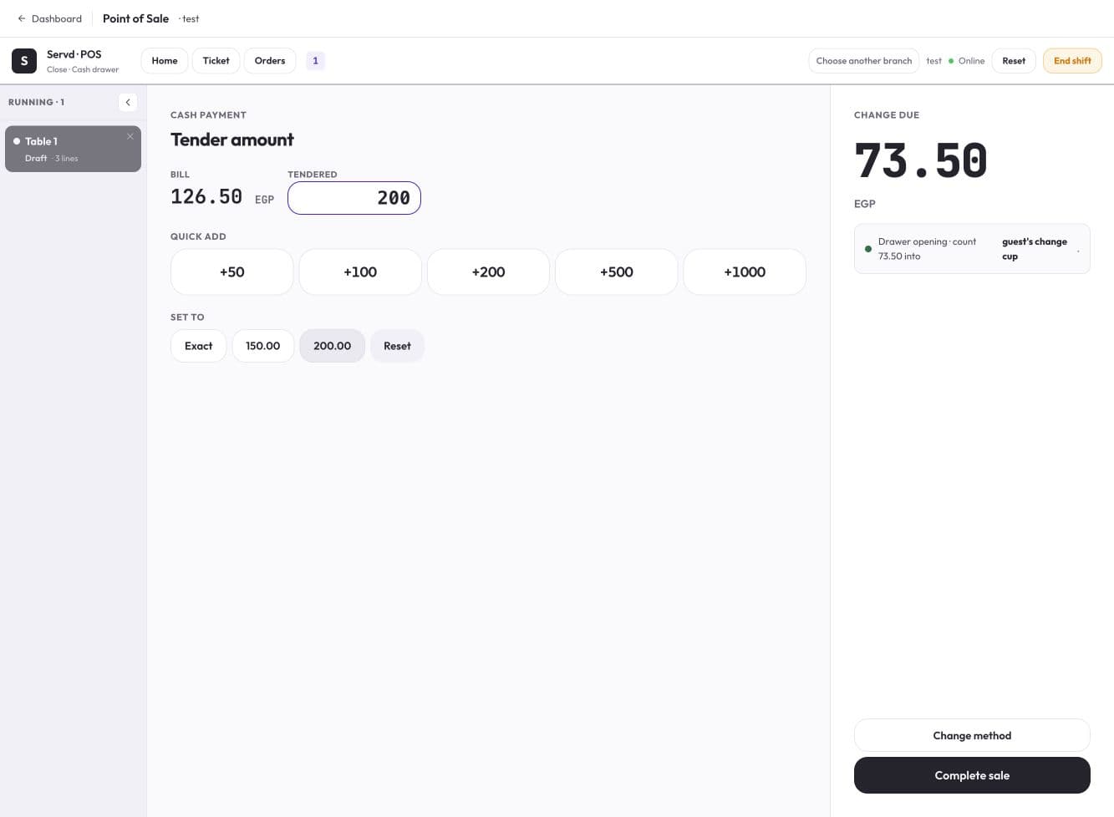Click the Reset button in header

pos(1014,61)
